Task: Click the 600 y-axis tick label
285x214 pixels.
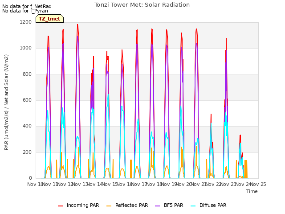Action: [27, 100]
